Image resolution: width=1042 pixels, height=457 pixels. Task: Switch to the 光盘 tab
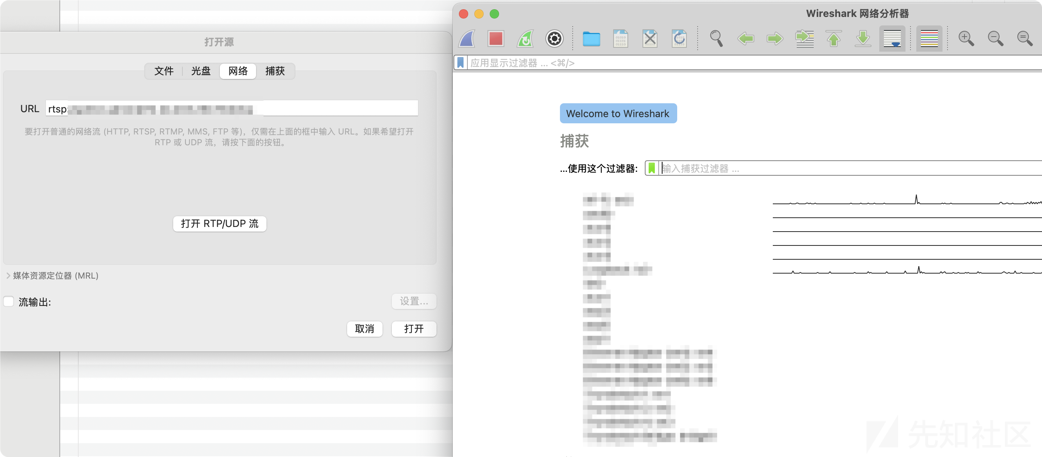201,71
